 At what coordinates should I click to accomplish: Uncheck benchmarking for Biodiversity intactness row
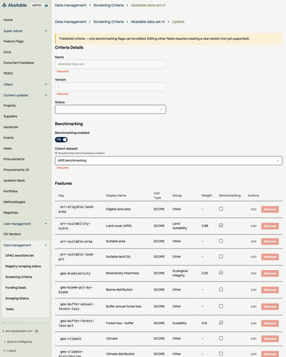[x=221, y=273]
